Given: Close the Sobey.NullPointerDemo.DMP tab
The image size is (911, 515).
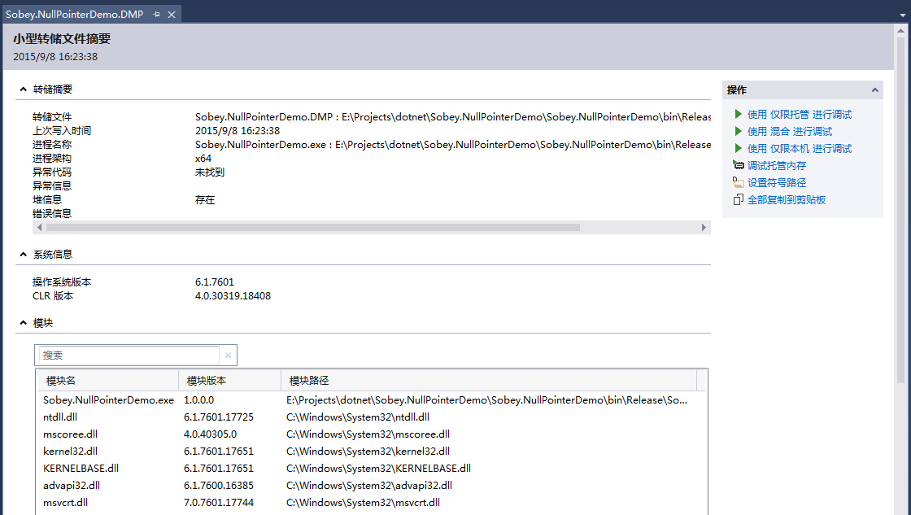Looking at the screenshot, I should pyautogui.click(x=172, y=15).
